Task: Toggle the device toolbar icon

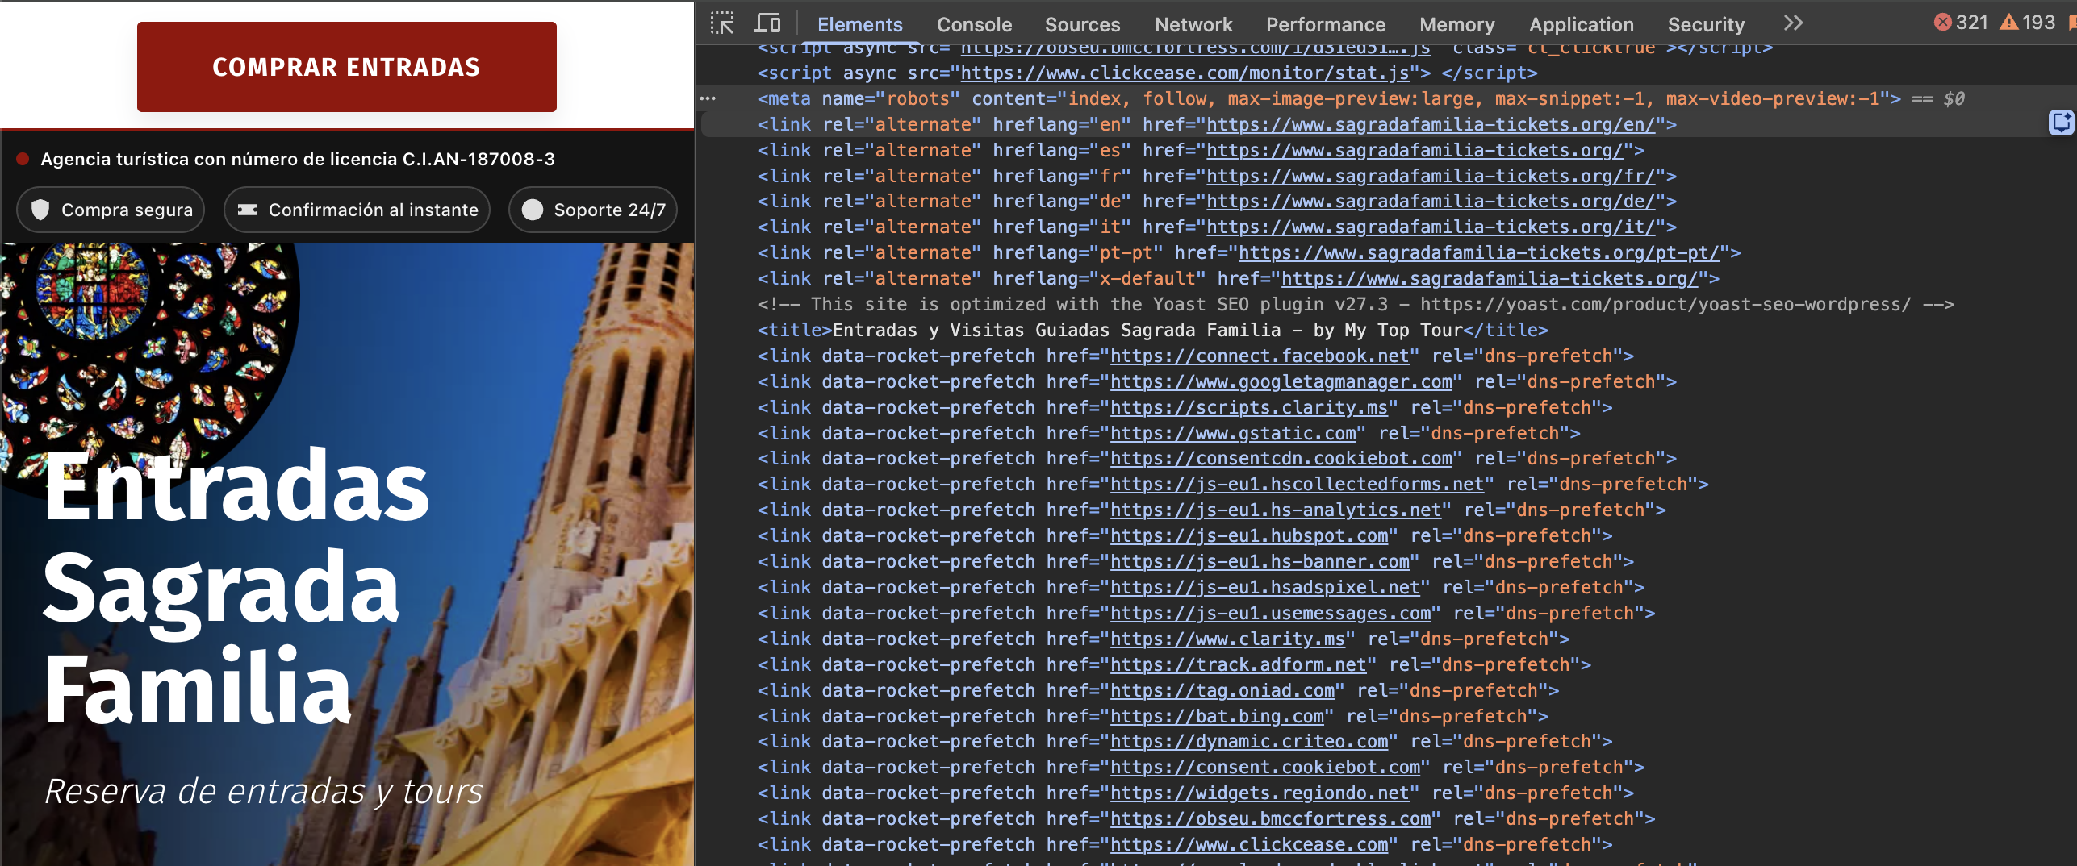Action: pyautogui.click(x=767, y=23)
